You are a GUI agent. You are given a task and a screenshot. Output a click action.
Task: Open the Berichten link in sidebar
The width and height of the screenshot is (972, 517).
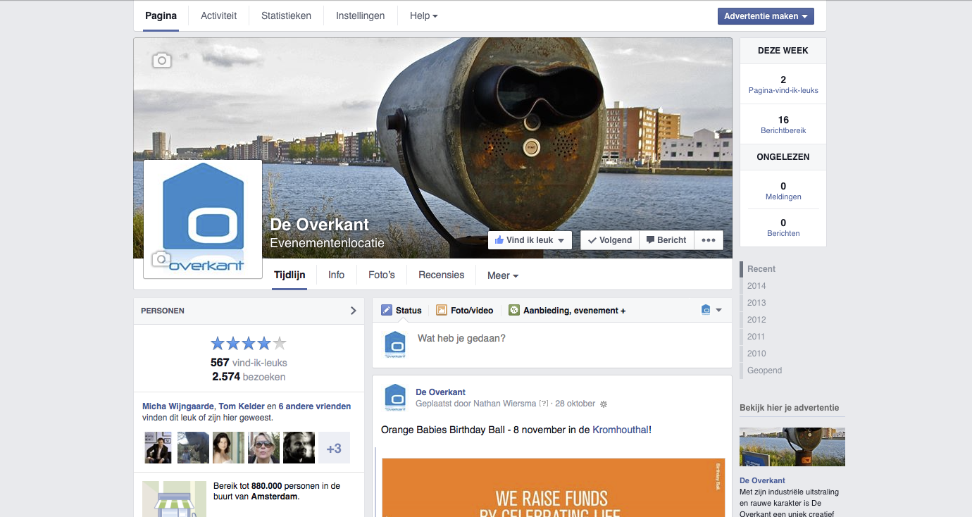coord(783,233)
